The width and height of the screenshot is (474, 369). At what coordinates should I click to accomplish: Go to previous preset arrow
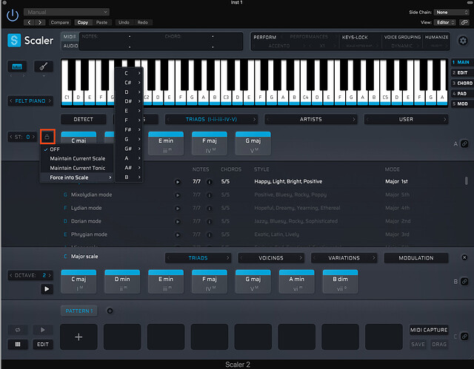point(29,22)
